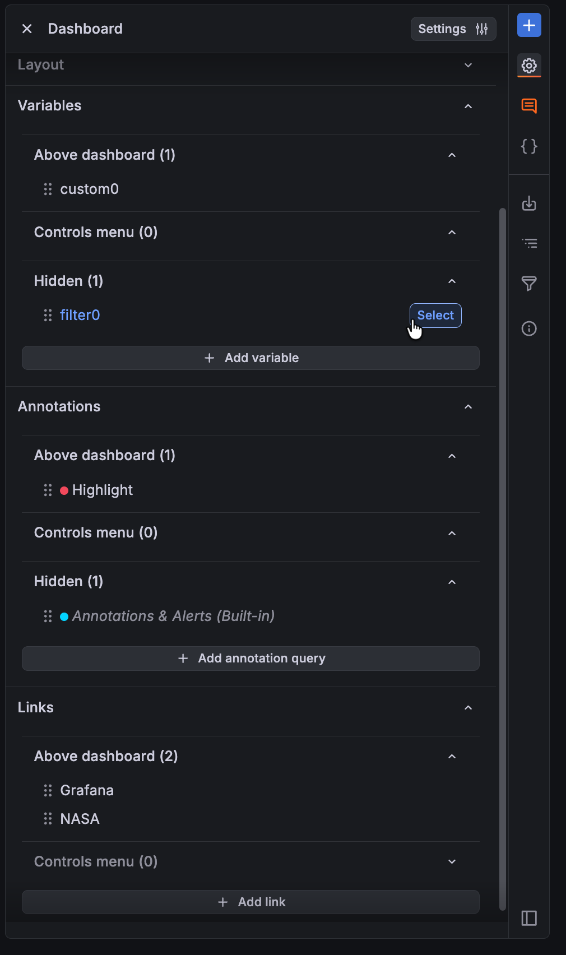Open the info icon in the sidebar
This screenshot has width=566, height=955.
(x=529, y=329)
